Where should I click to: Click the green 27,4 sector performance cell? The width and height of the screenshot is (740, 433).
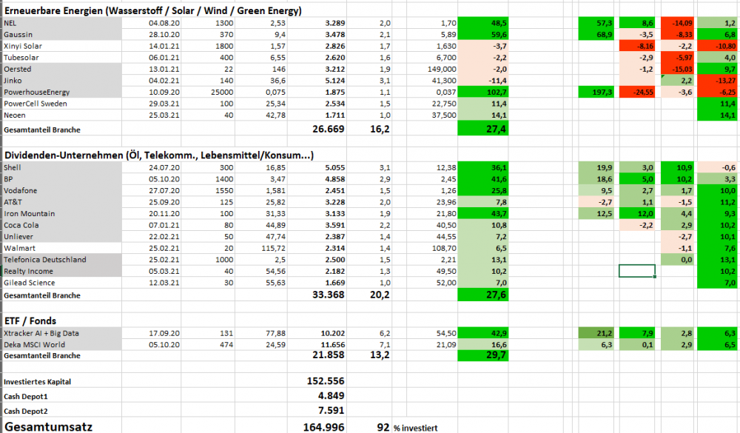pos(482,129)
